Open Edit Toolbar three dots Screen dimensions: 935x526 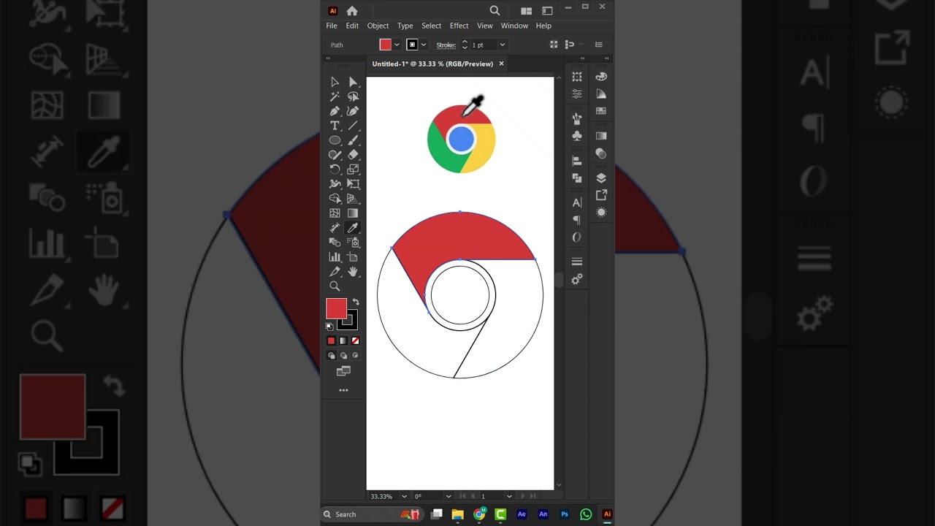(343, 390)
